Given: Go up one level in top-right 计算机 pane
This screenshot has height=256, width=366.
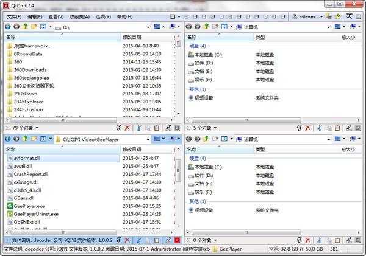Looking at the screenshot, I should 206,27.
